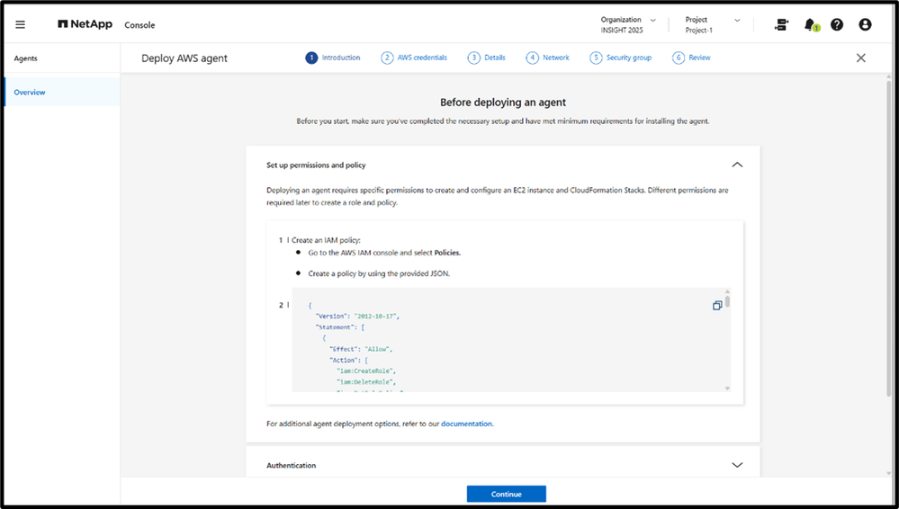
Task: Jump to the Network step
Action: point(548,58)
